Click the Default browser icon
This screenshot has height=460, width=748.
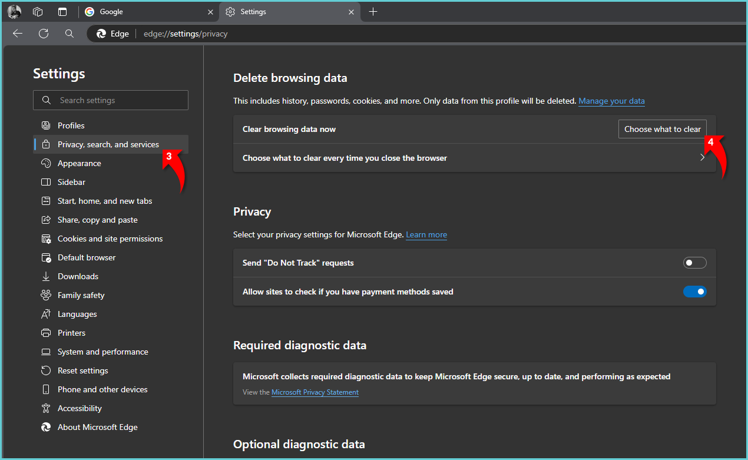coord(46,257)
